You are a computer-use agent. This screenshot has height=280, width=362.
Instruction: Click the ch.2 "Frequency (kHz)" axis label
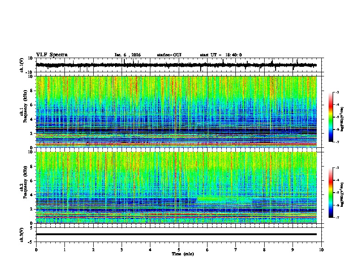click(x=26, y=182)
